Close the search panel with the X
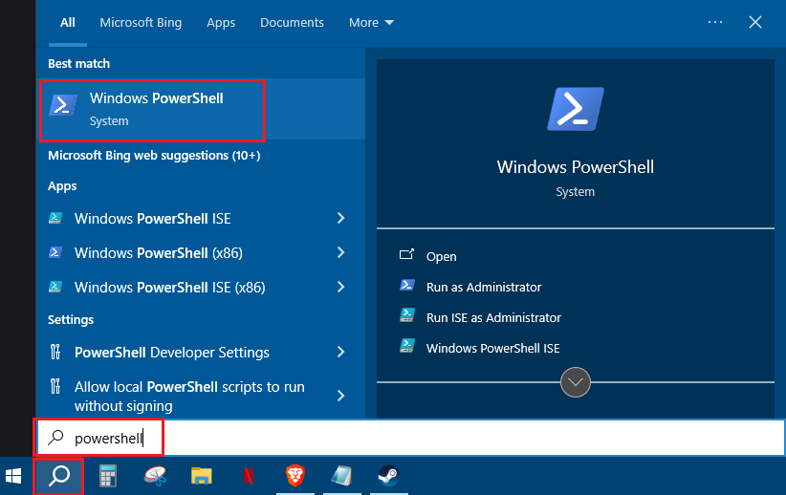 coord(755,22)
